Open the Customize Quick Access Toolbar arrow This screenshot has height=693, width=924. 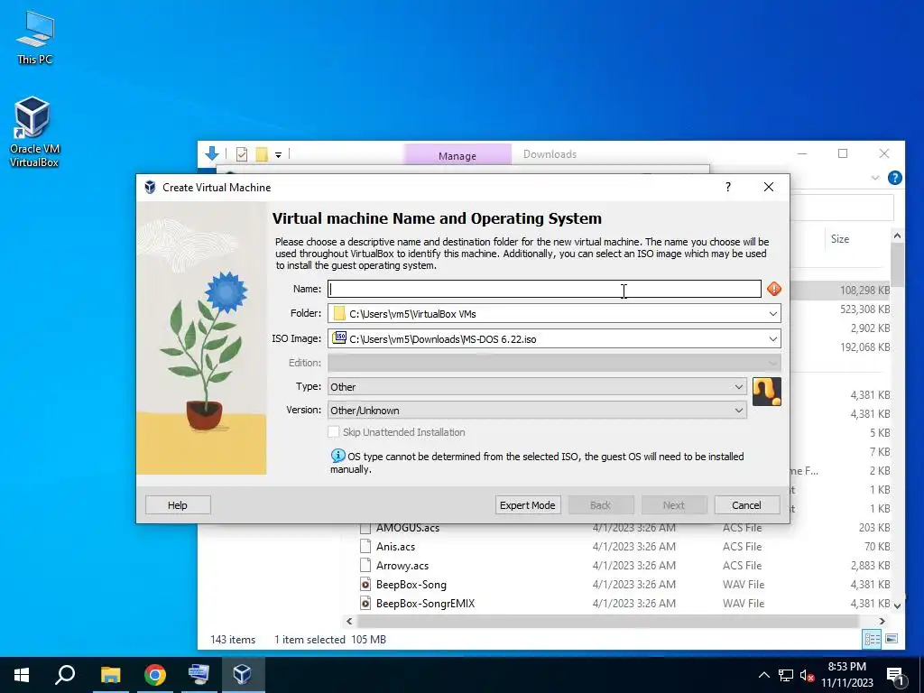(x=278, y=155)
